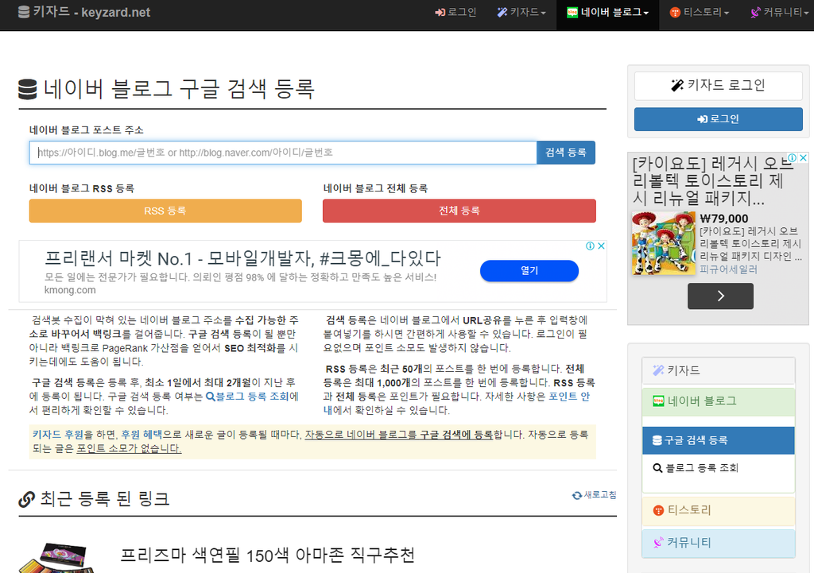The width and height of the screenshot is (814, 573).
Task: Click the chain link icon by 최근 등록 된 링크
Action: [x=26, y=499]
